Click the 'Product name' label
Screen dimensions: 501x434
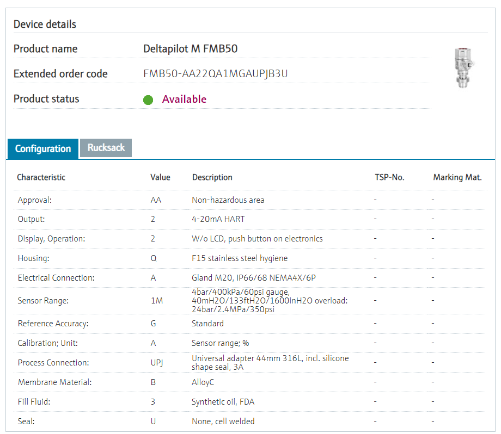pos(45,49)
